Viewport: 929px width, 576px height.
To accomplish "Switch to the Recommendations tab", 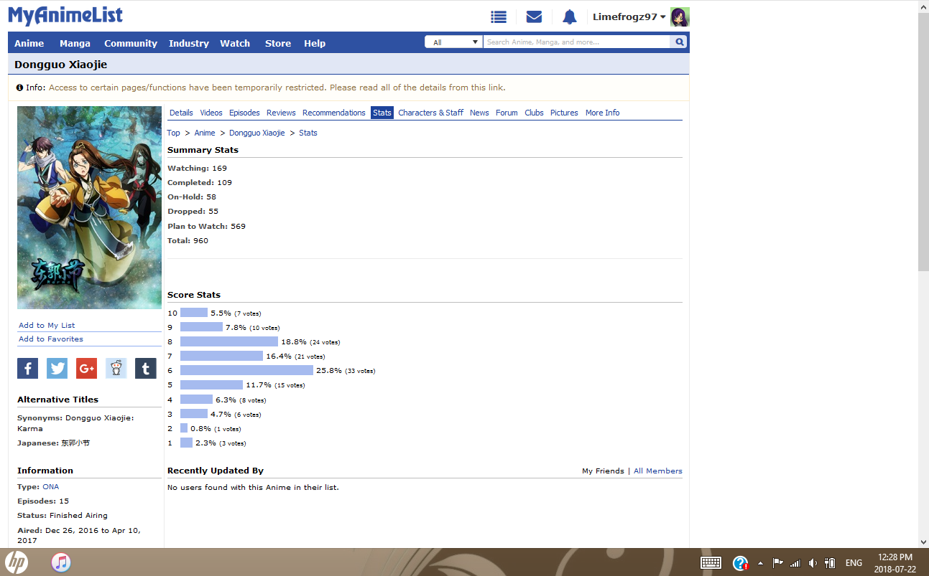I will click(334, 113).
